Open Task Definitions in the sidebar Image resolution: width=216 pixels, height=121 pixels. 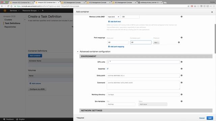coord(12,23)
